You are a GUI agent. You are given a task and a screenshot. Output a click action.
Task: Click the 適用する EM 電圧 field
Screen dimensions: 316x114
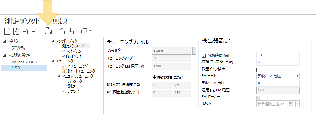pyautogui.click(x=278, y=90)
